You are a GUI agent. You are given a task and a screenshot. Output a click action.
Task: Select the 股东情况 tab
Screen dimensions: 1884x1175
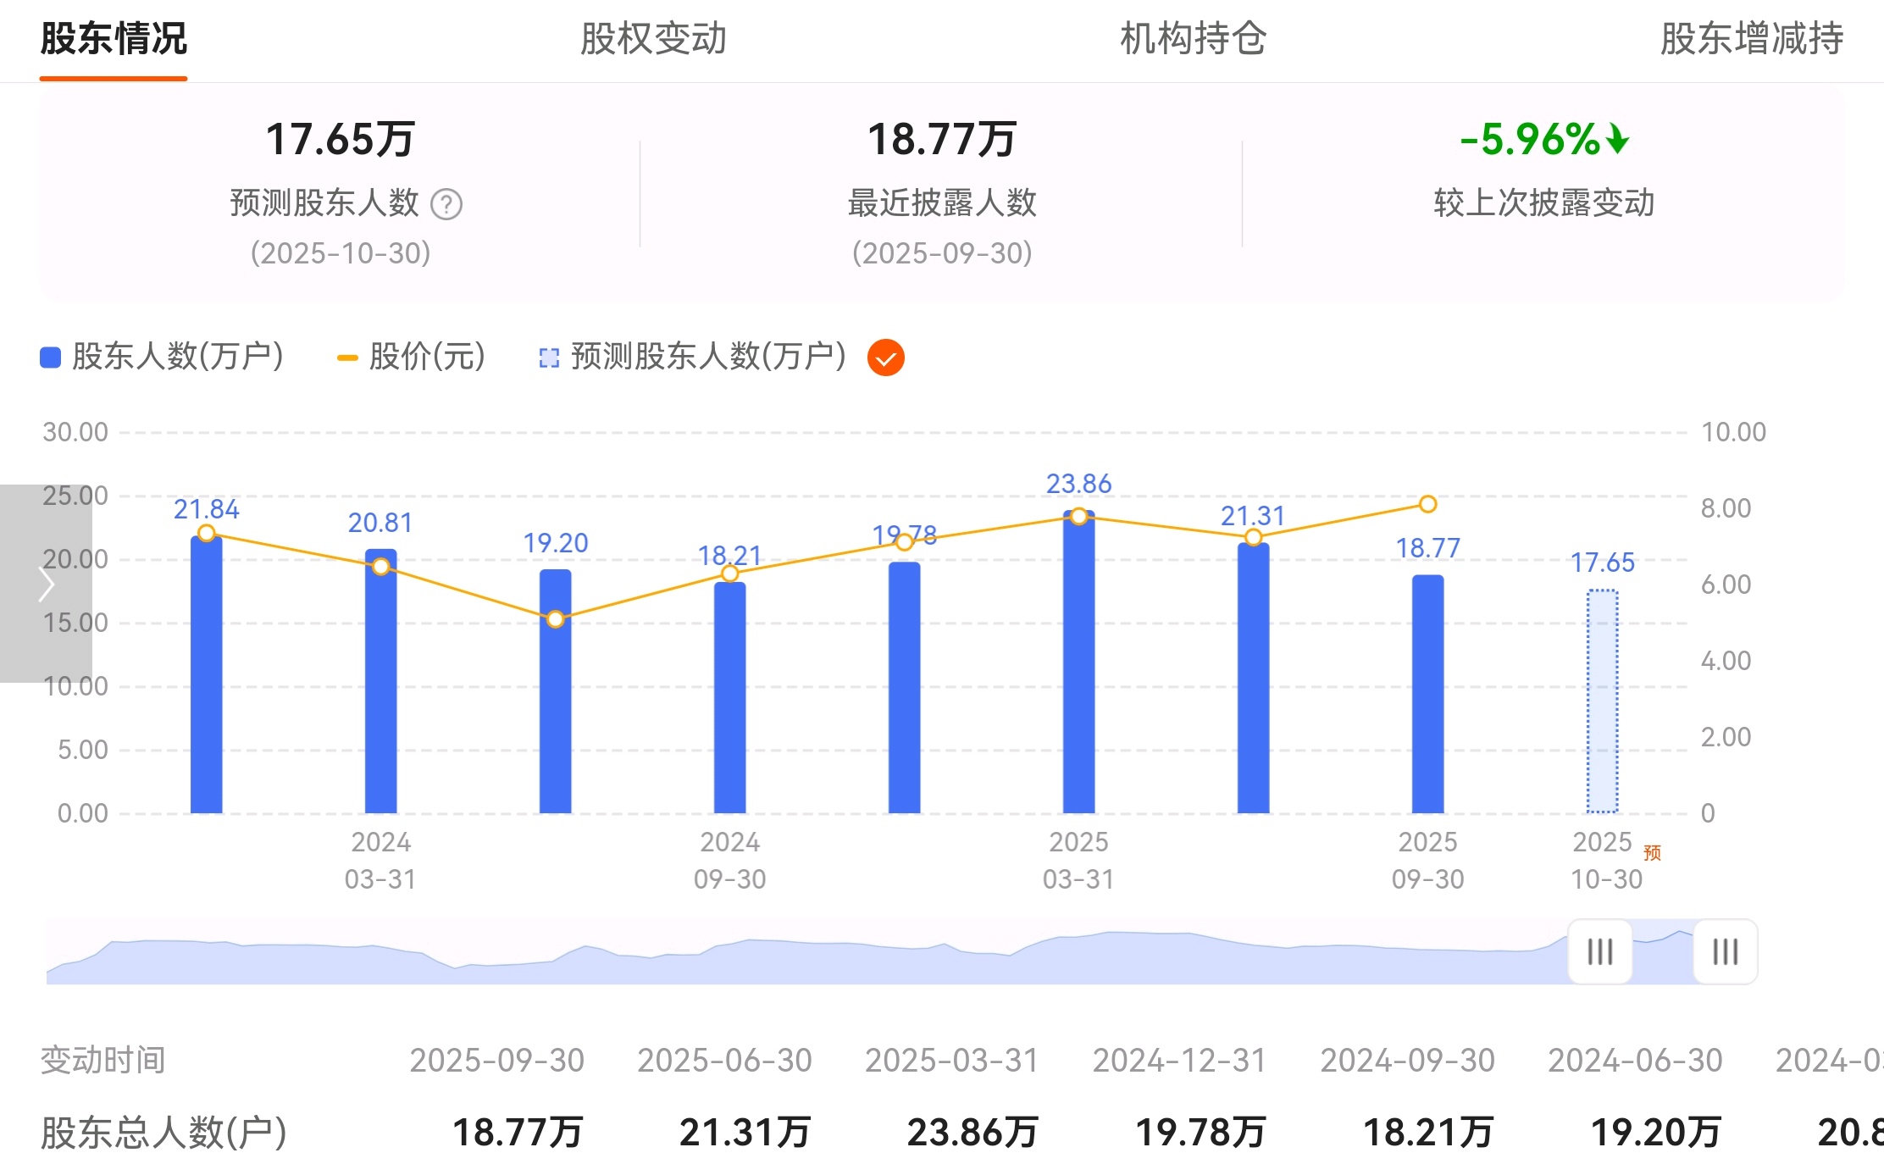tap(114, 39)
